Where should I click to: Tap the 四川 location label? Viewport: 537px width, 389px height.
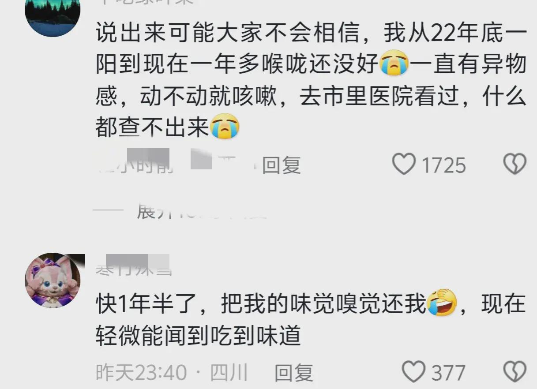(228, 373)
